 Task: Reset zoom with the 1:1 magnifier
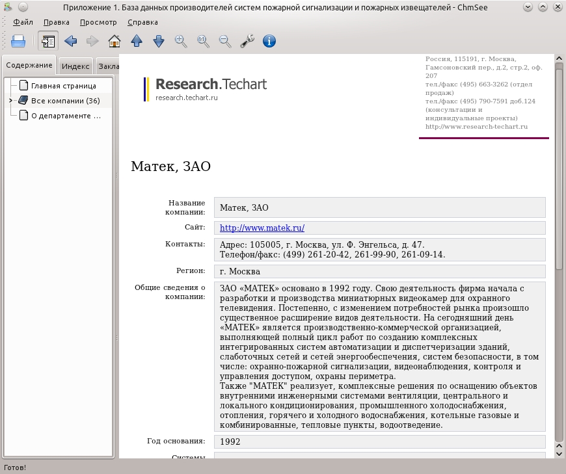tap(203, 41)
